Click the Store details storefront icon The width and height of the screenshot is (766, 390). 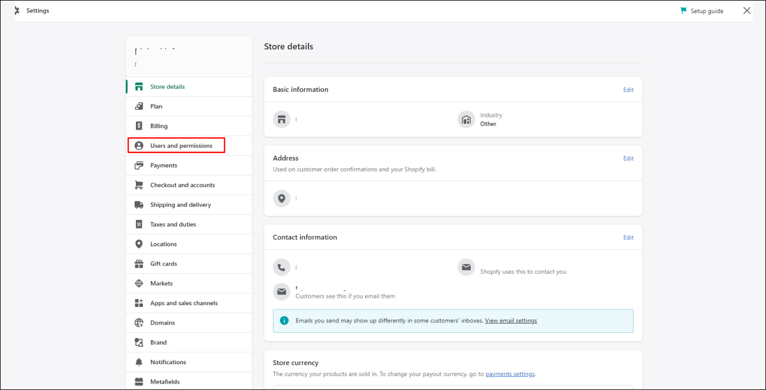click(139, 87)
